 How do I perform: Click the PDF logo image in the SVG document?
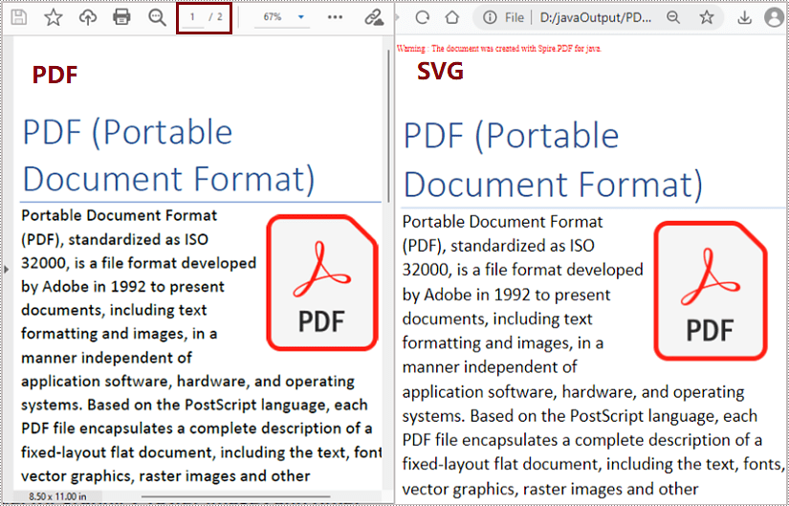coord(710,291)
